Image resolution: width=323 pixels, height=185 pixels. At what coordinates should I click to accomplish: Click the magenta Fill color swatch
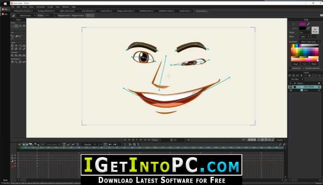[x=302, y=24]
